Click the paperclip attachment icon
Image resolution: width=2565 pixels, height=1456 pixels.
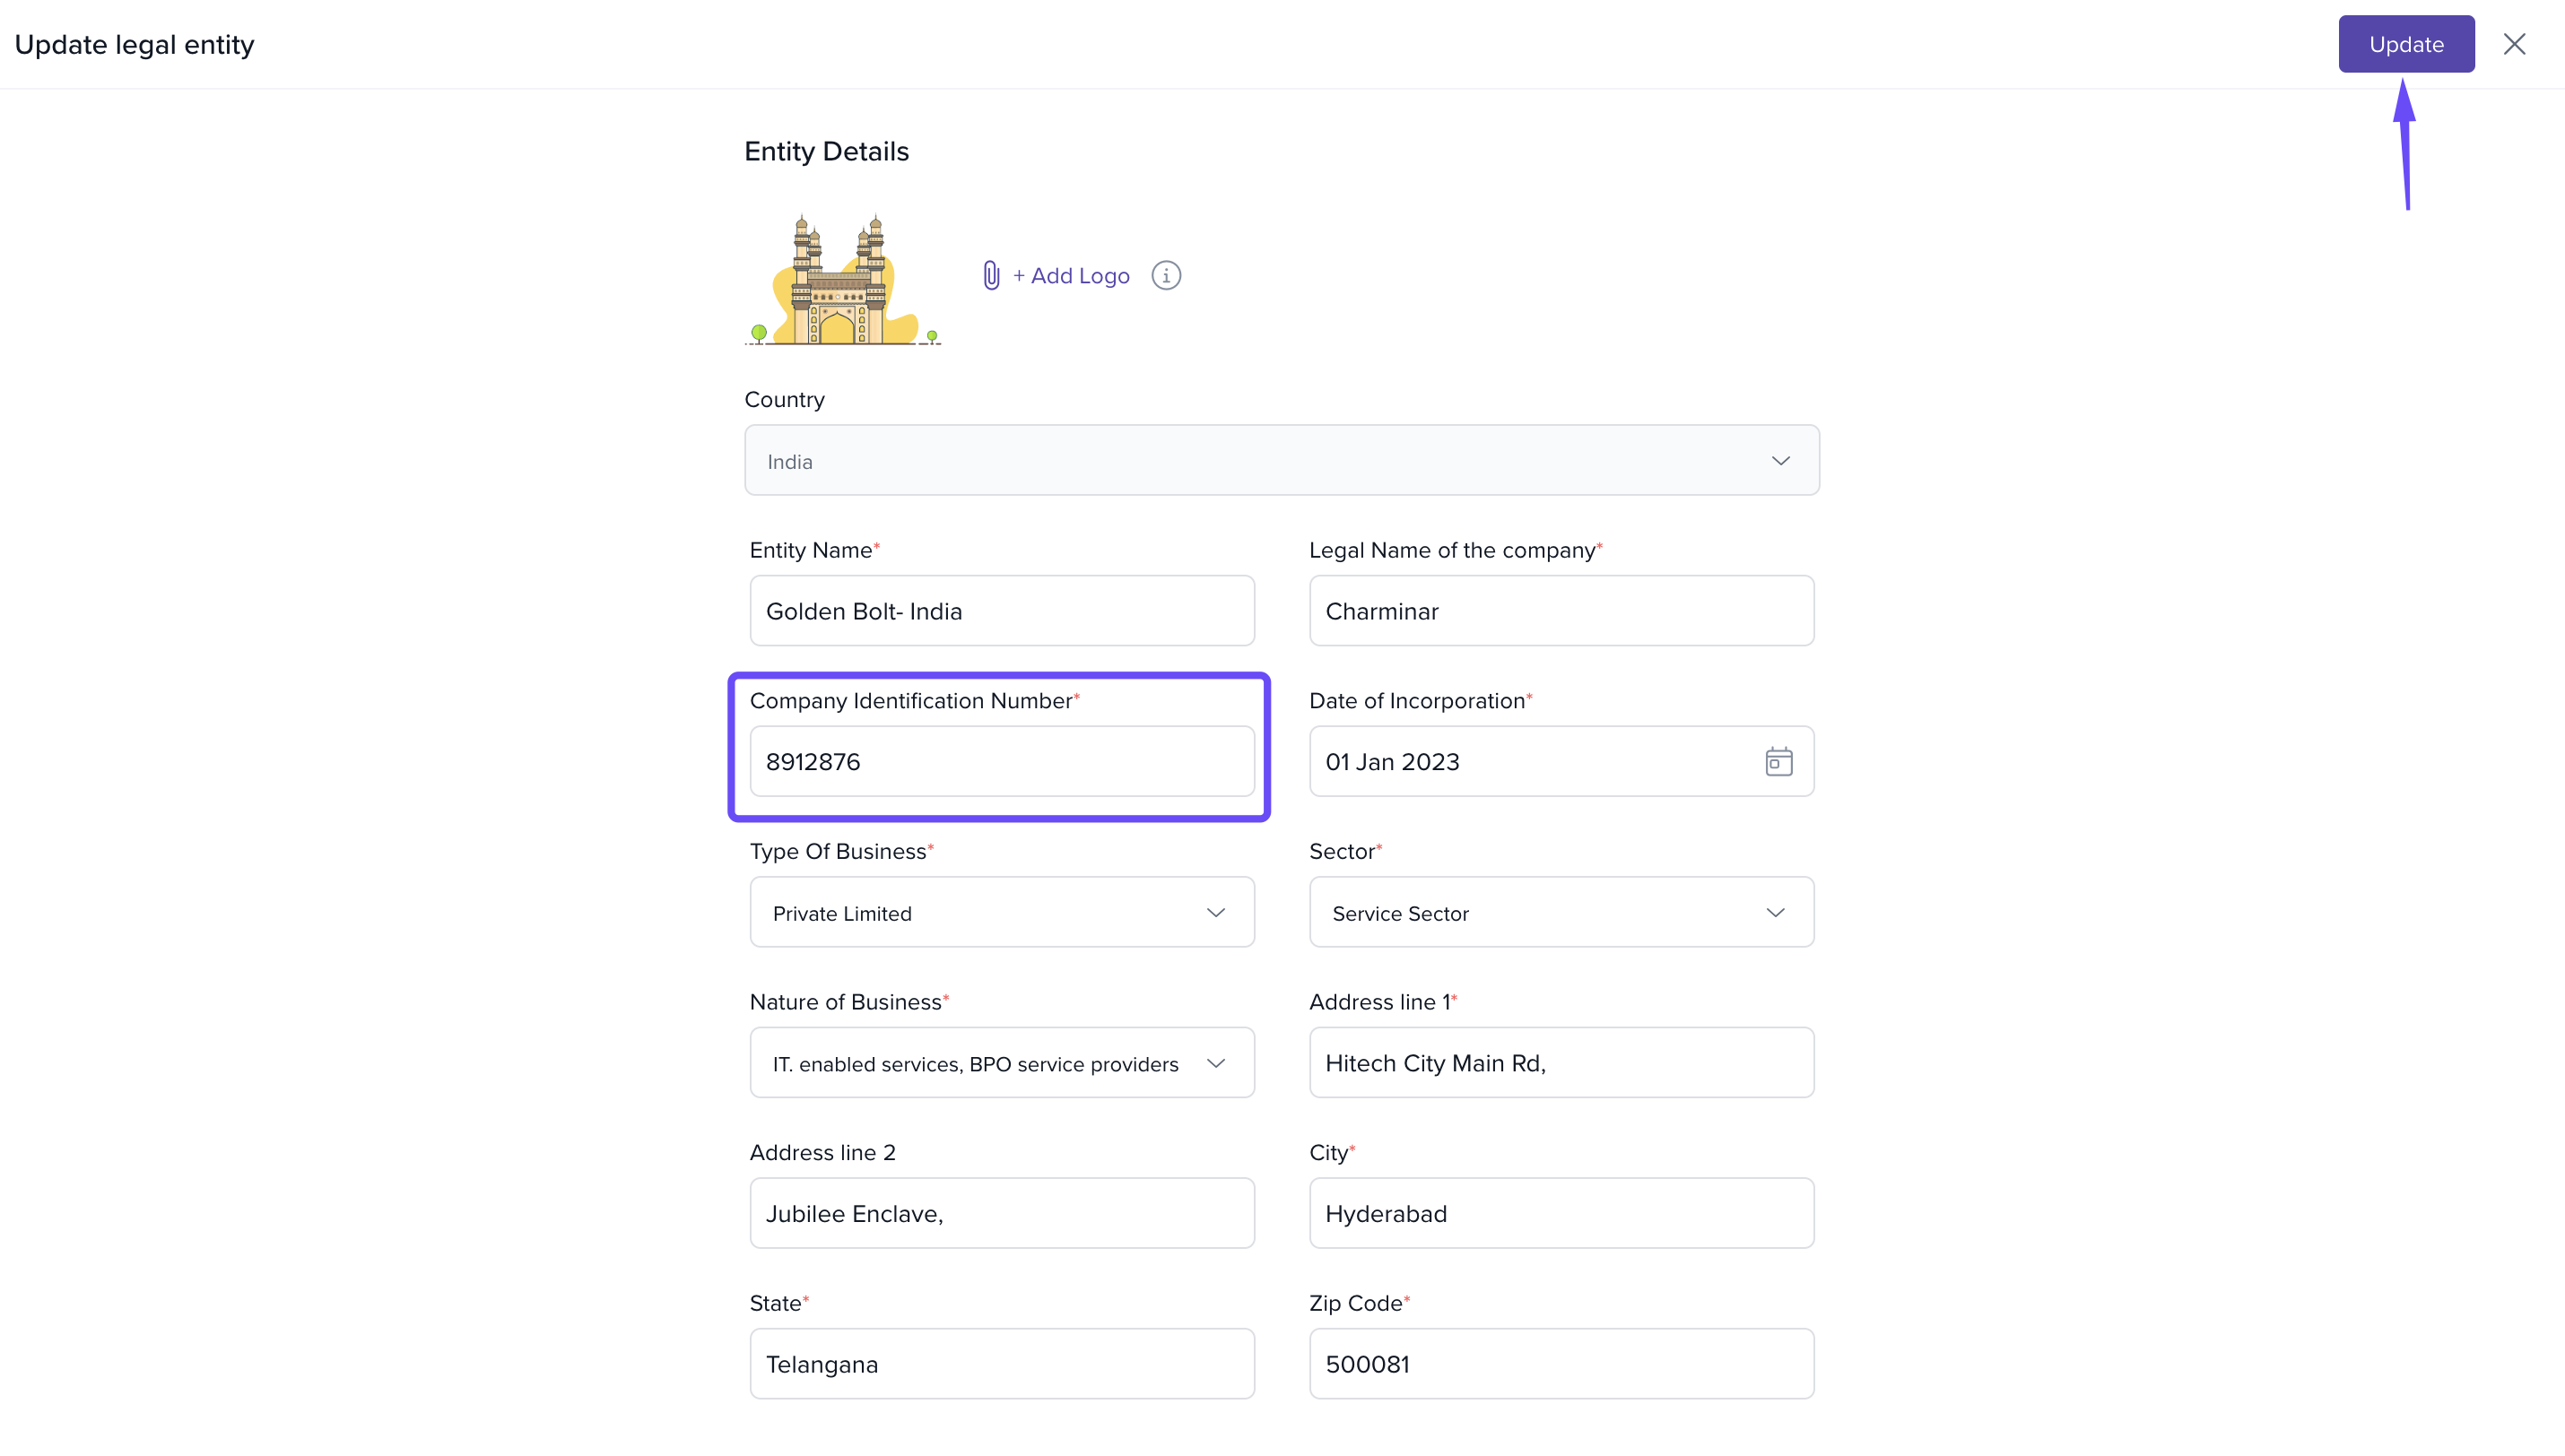tap(990, 275)
